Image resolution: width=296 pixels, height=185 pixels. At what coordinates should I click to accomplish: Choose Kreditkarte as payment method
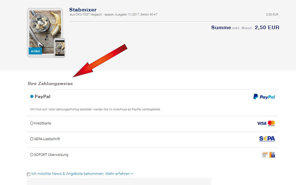tap(32, 123)
